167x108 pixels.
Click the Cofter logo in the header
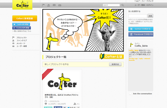[x=22, y=5]
